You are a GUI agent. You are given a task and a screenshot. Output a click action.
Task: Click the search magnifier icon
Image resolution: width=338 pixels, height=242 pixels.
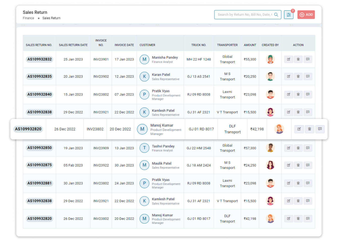click(277, 14)
